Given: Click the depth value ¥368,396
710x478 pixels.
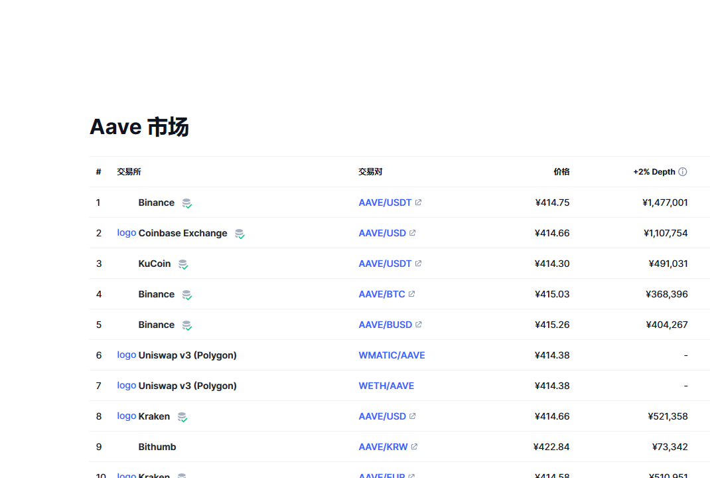Looking at the screenshot, I should click(666, 294).
